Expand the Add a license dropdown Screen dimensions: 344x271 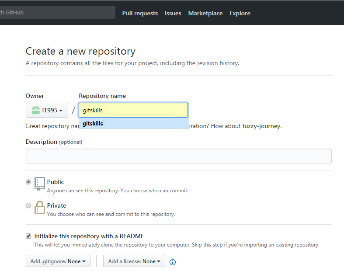tap(134, 261)
